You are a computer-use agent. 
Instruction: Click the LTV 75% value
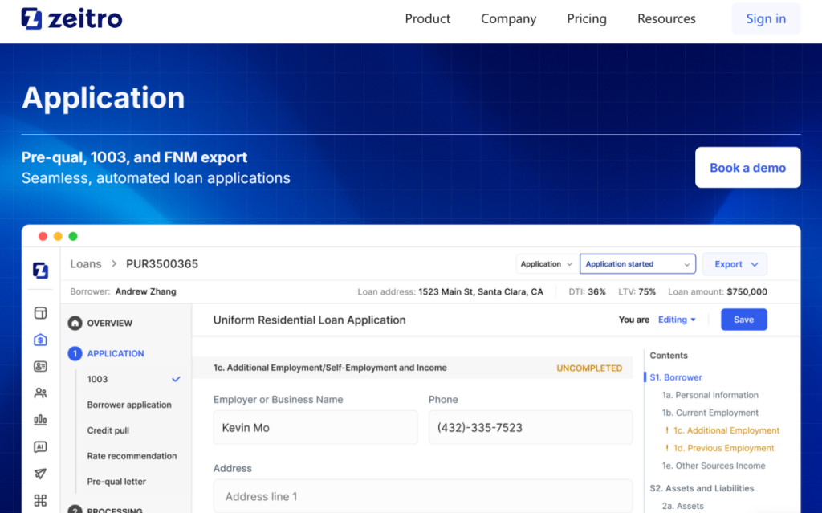[x=647, y=291]
